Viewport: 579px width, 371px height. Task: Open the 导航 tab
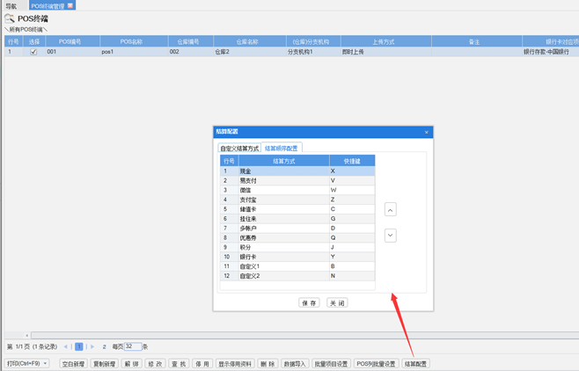[11, 5]
